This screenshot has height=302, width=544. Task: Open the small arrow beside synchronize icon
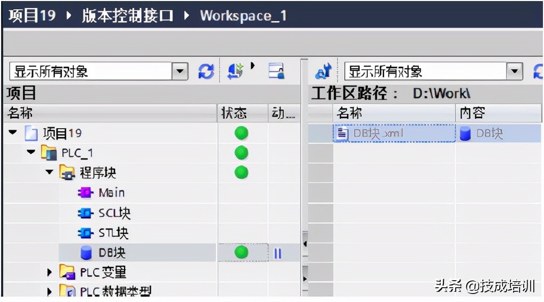(252, 65)
